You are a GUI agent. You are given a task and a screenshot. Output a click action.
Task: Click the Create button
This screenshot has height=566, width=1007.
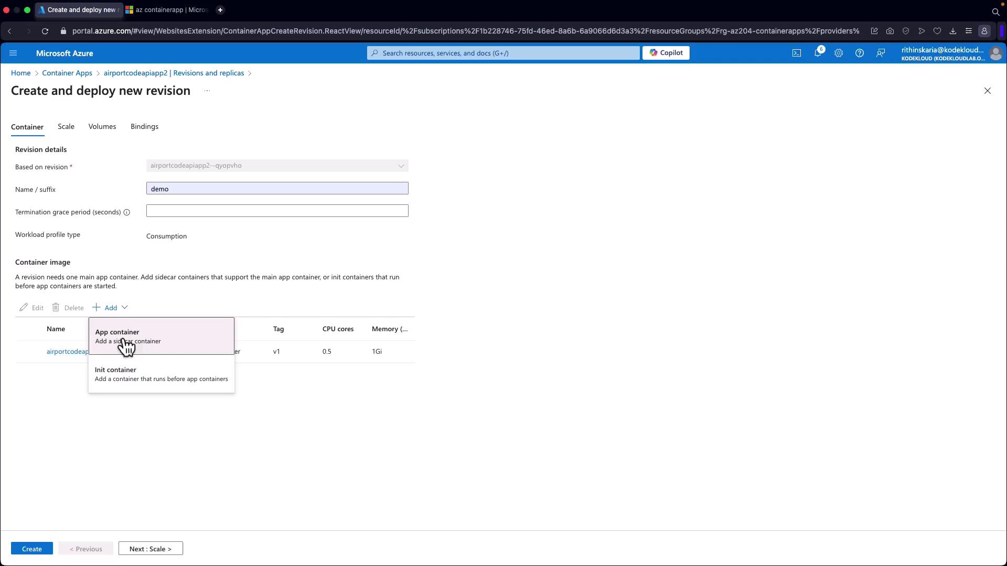31,549
